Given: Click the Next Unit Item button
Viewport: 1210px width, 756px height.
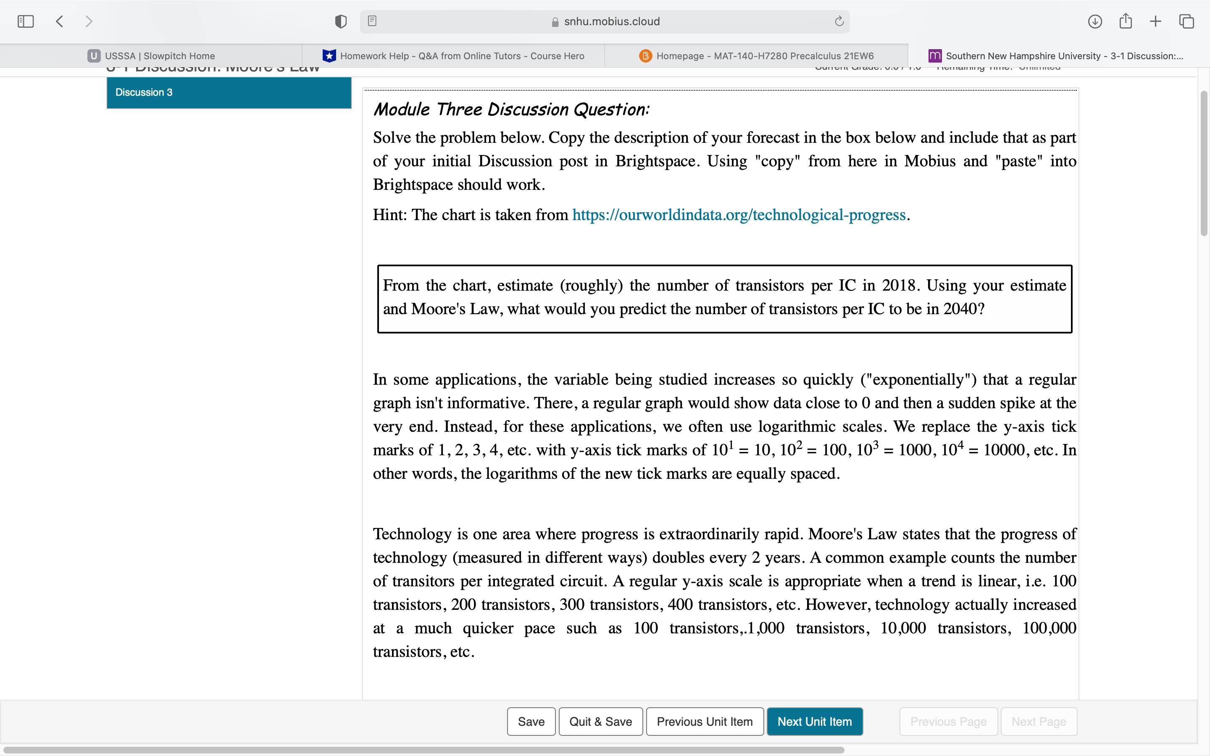Looking at the screenshot, I should pos(815,722).
